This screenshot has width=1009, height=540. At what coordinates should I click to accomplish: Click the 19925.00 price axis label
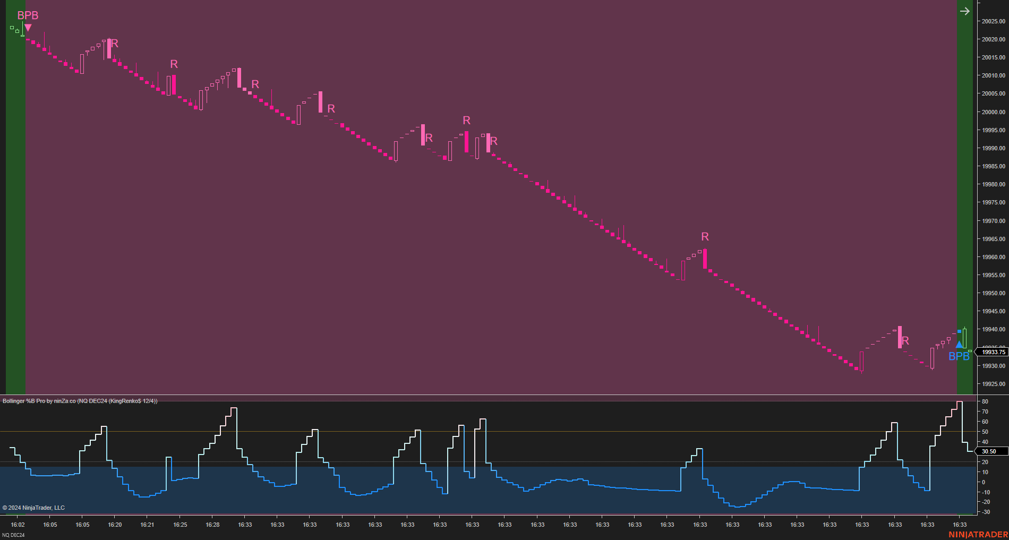(x=993, y=384)
